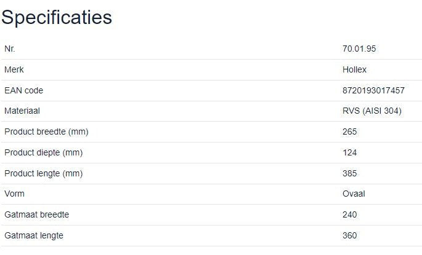Click the Gatmaat lengte label
422x255 pixels.
tap(34, 235)
